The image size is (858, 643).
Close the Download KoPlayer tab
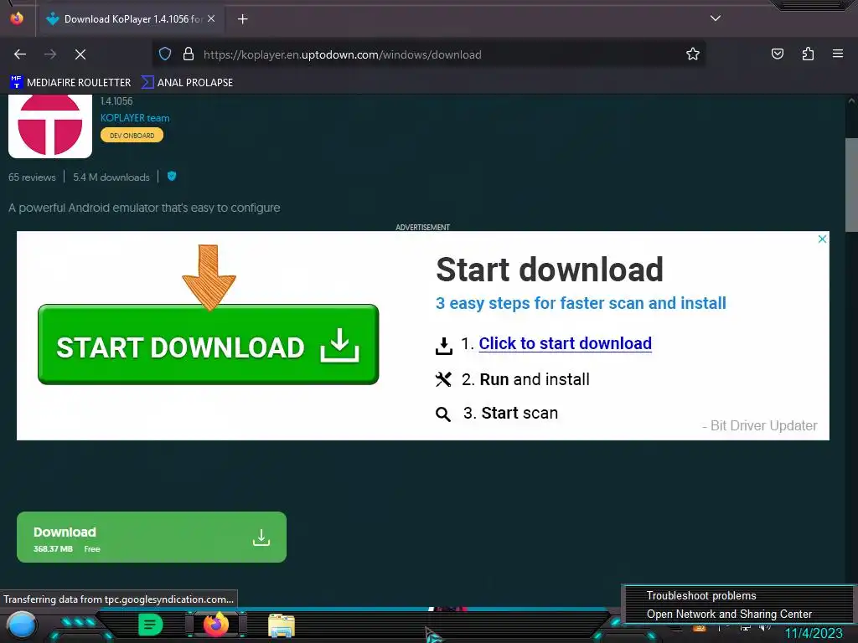(211, 18)
